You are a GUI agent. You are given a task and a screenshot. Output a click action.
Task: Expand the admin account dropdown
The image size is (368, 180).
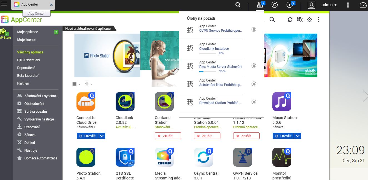(329, 5)
